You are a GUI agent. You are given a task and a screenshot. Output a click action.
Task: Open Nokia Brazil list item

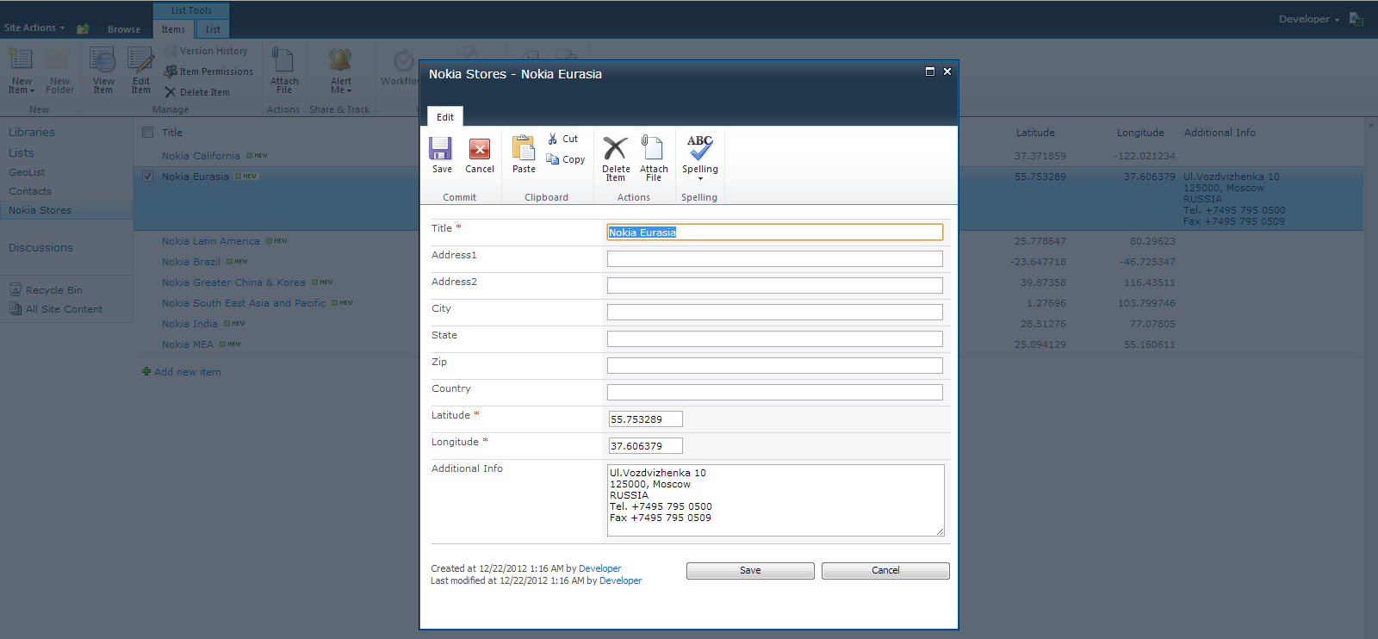(x=191, y=262)
